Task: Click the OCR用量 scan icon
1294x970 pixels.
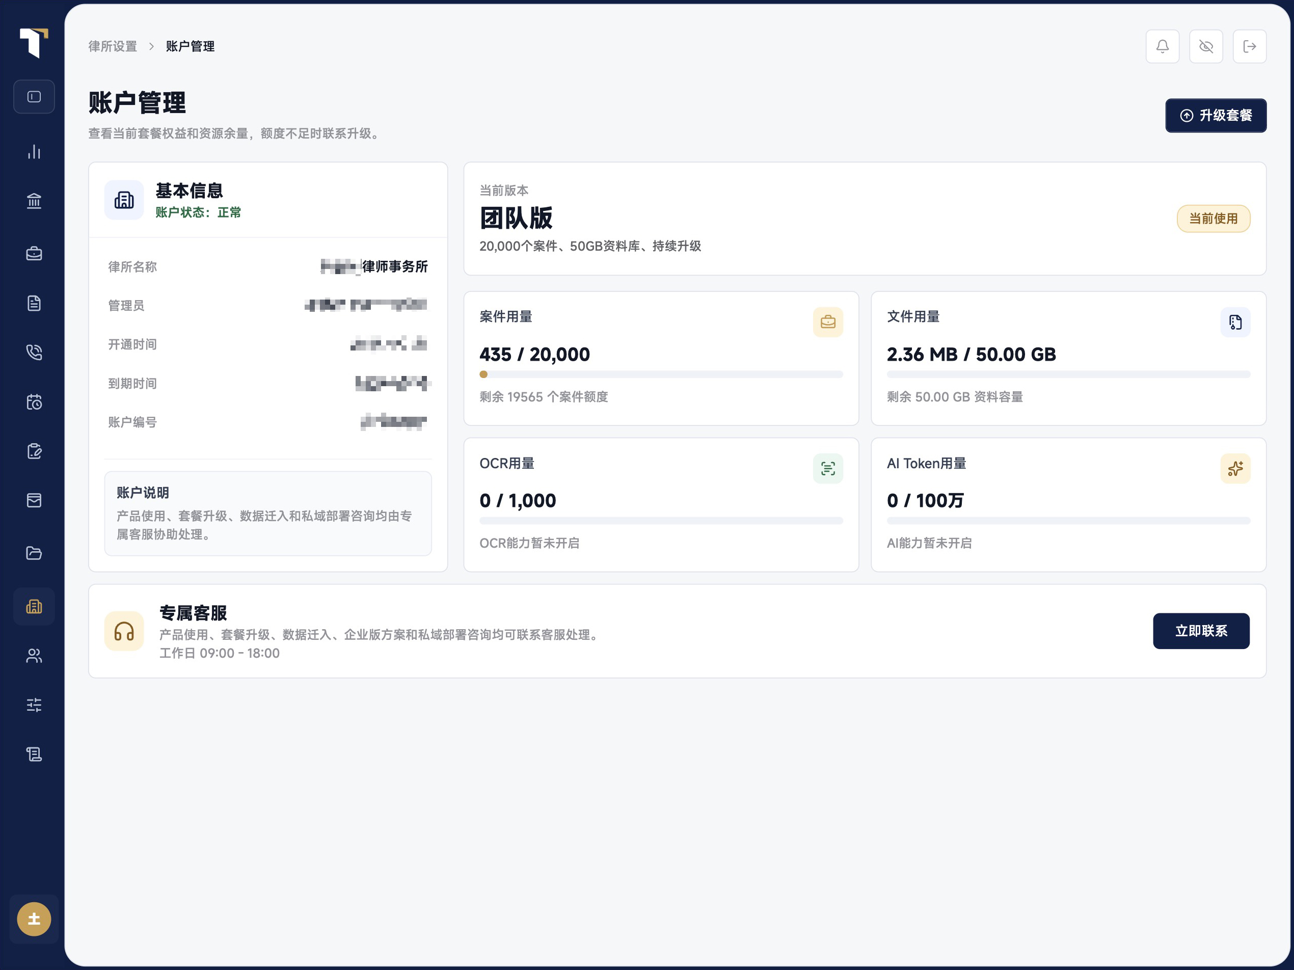Action: point(828,468)
